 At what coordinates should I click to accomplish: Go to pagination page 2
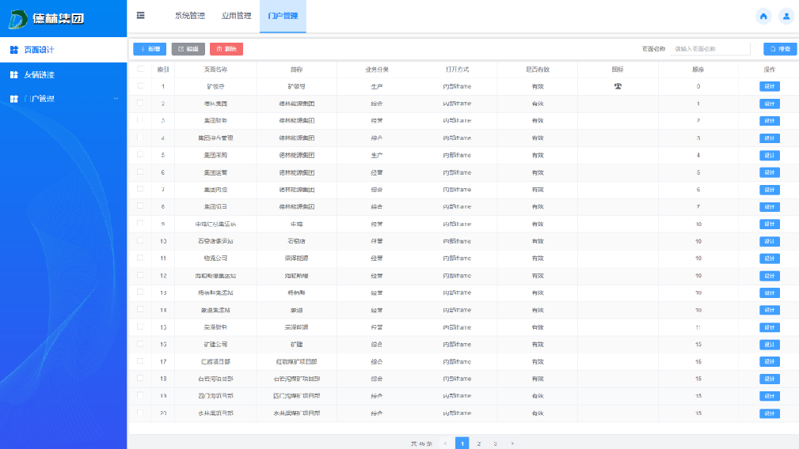pyautogui.click(x=478, y=443)
